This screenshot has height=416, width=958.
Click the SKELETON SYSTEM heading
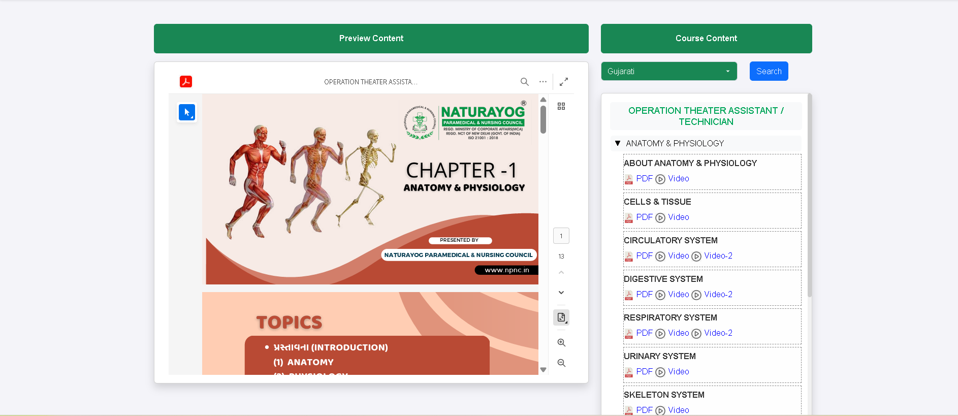[x=664, y=395]
